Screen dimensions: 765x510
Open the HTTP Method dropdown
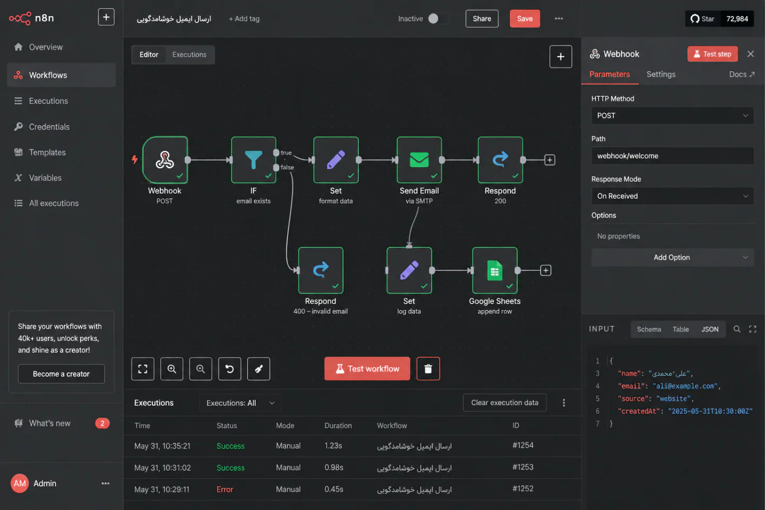[673, 116]
